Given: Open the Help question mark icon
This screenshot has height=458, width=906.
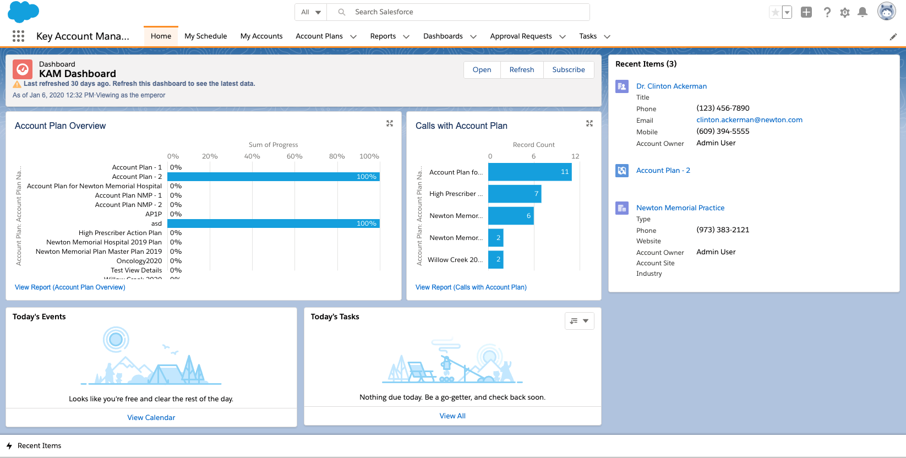Looking at the screenshot, I should 827,12.
